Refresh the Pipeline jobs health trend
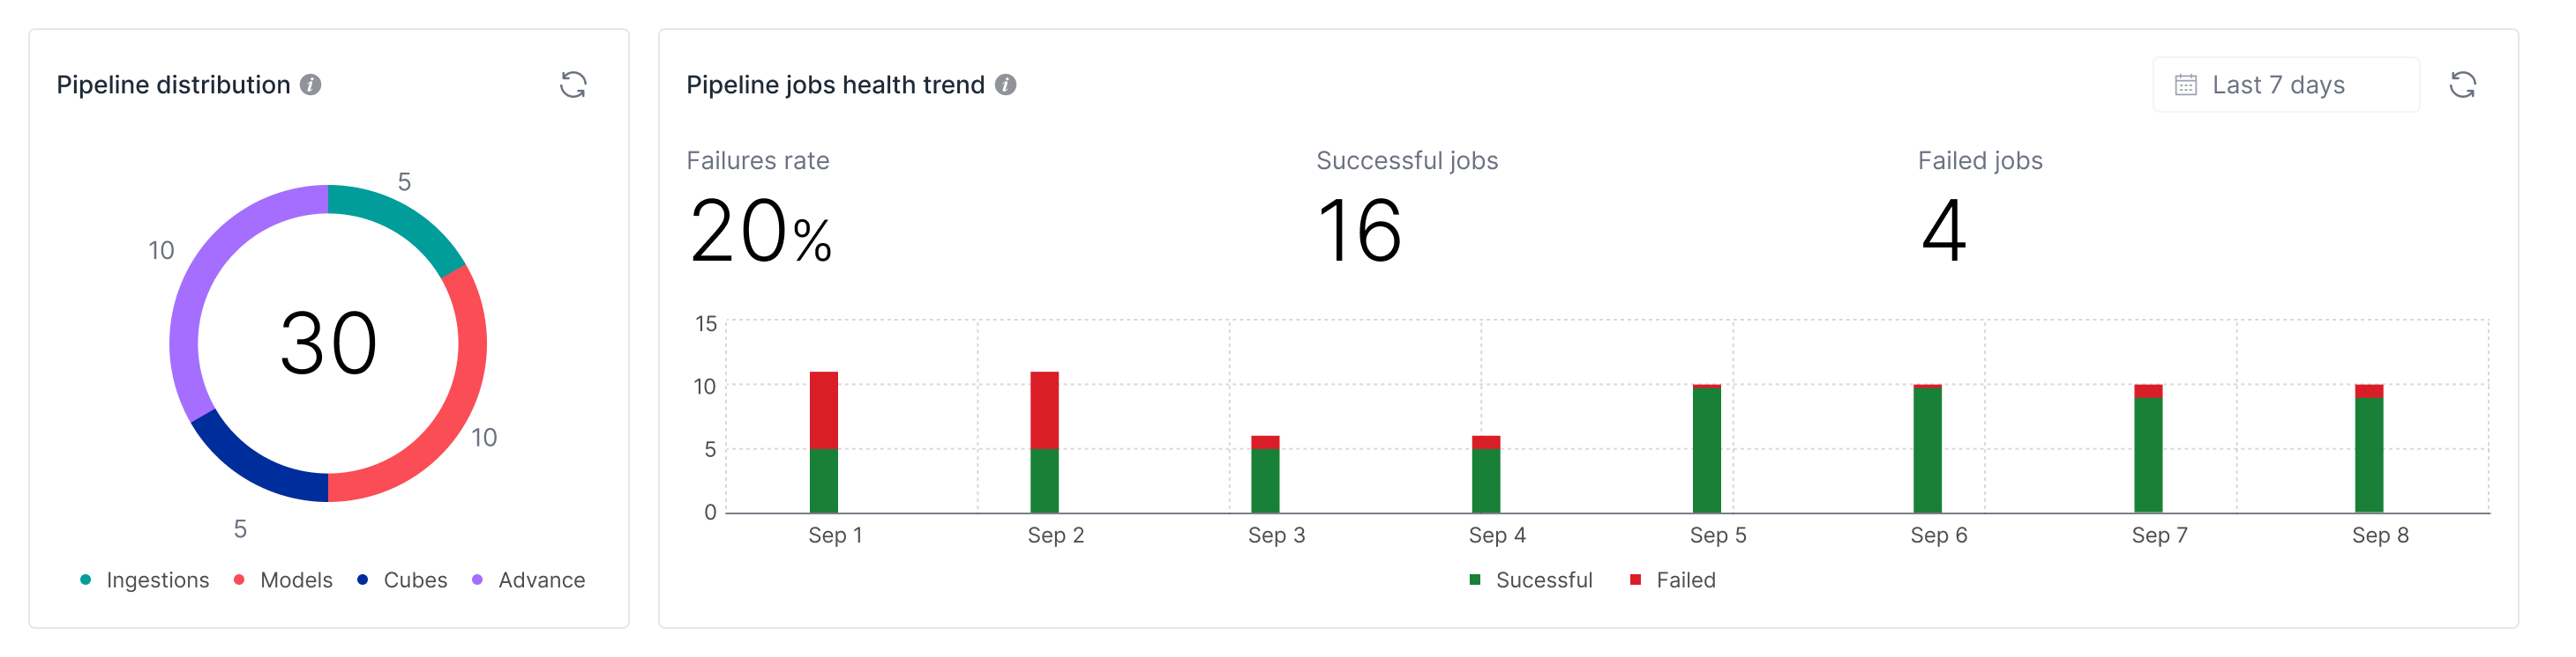Image resolution: width=2576 pixels, height=657 pixels. [2462, 85]
